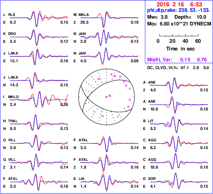Click station marker N on focal sphere

click(x=99, y=79)
